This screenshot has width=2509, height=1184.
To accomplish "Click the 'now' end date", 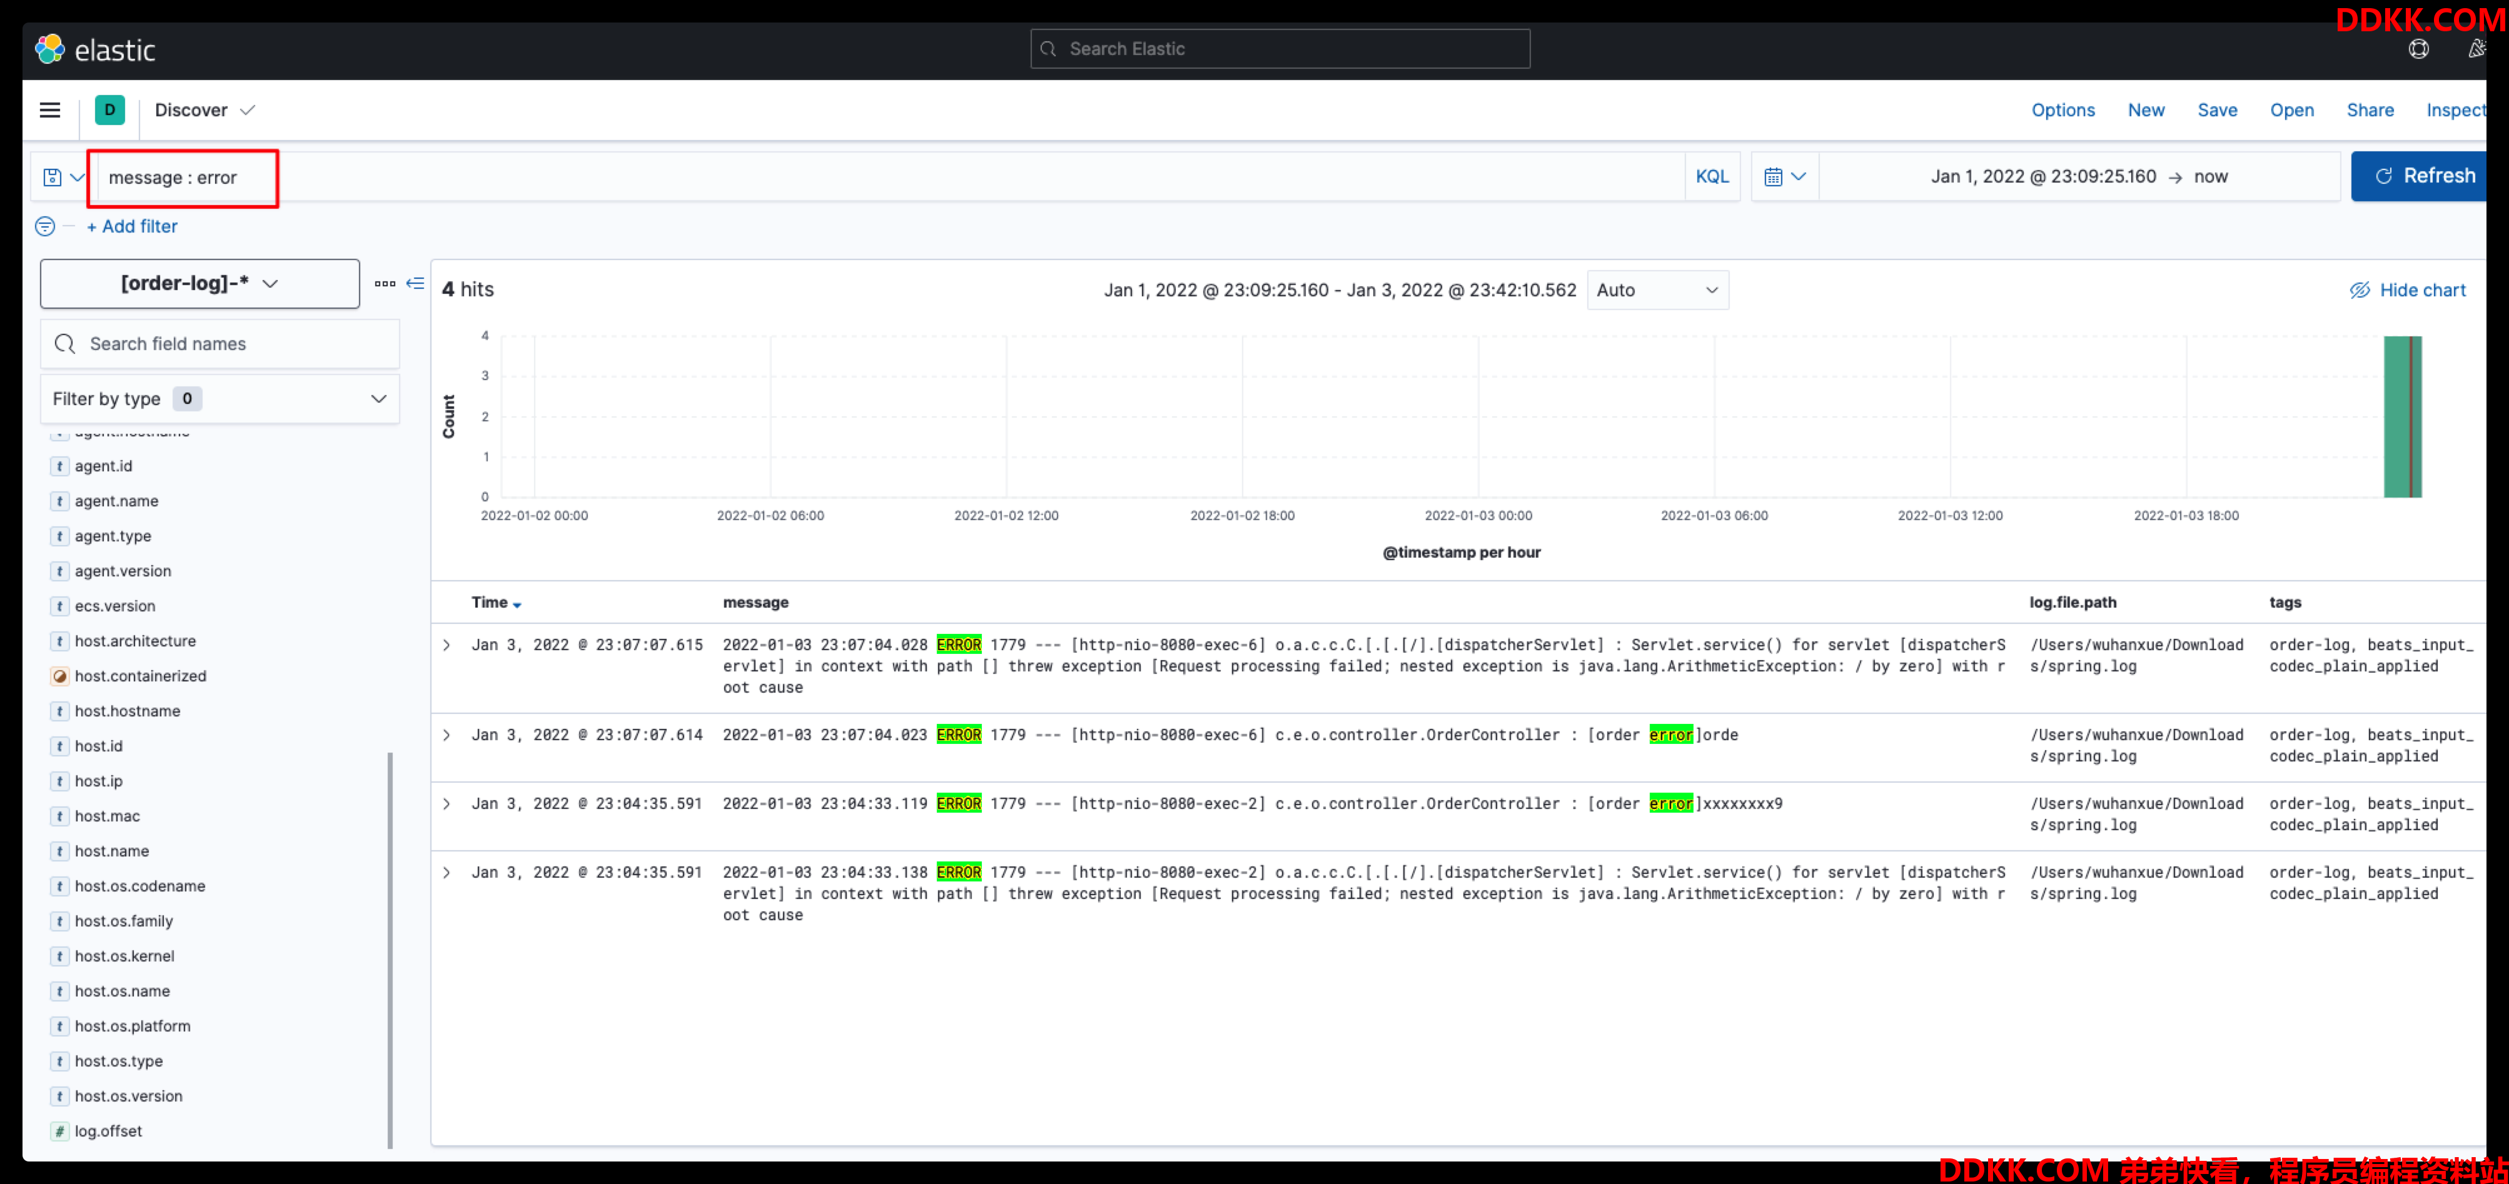I will [2210, 176].
